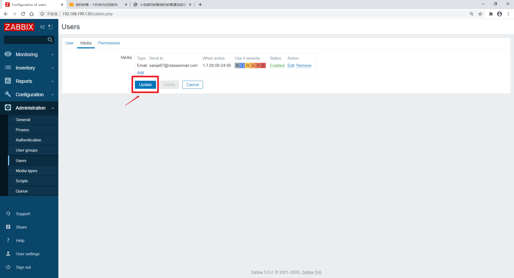Collapse the Administration menu chevron
Viewport: 514px width, 278px height.
point(52,108)
